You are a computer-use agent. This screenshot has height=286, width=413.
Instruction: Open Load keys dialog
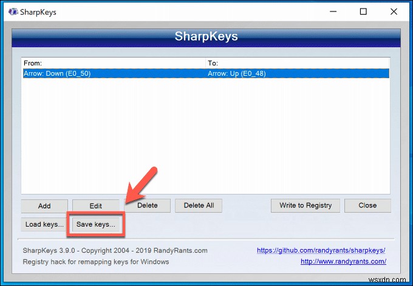[44, 224]
